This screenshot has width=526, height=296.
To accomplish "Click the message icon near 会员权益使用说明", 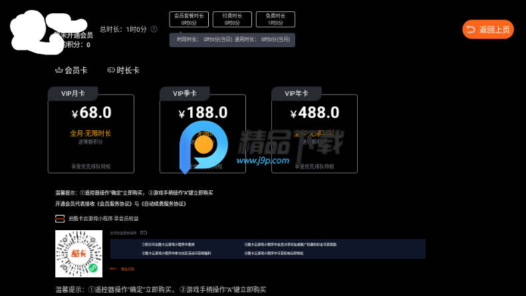I will [144, 233].
